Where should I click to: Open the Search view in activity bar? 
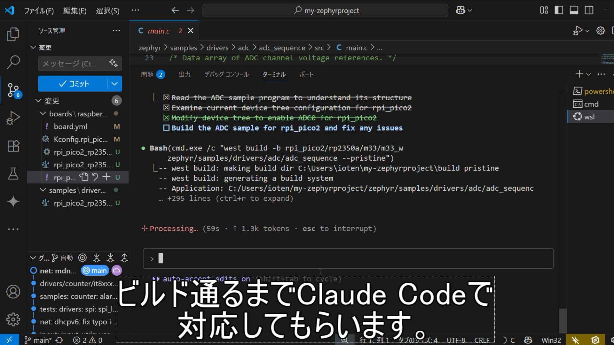click(13, 62)
